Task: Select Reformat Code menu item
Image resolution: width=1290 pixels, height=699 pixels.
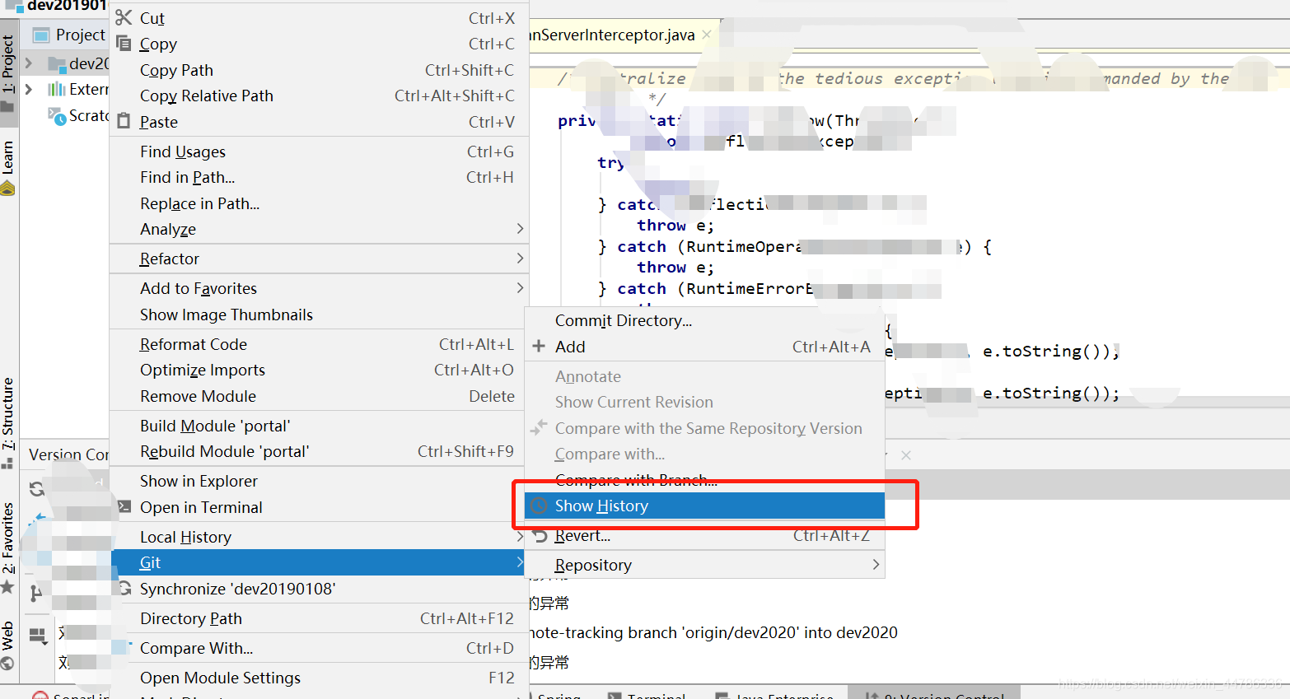Action: point(319,344)
